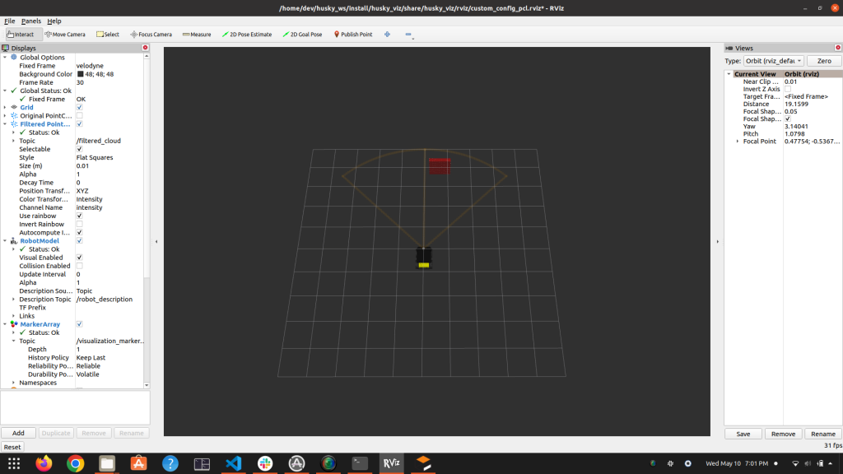Click the Background Color swatch
Image resolution: width=843 pixels, height=474 pixels.
80,74
